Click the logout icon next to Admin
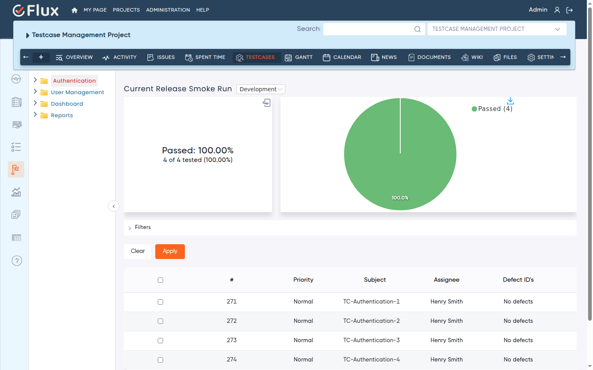 click(570, 10)
